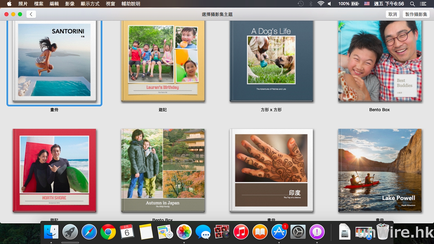Open Launchpad rocket icon in Dock

pyautogui.click(x=70, y=232)
